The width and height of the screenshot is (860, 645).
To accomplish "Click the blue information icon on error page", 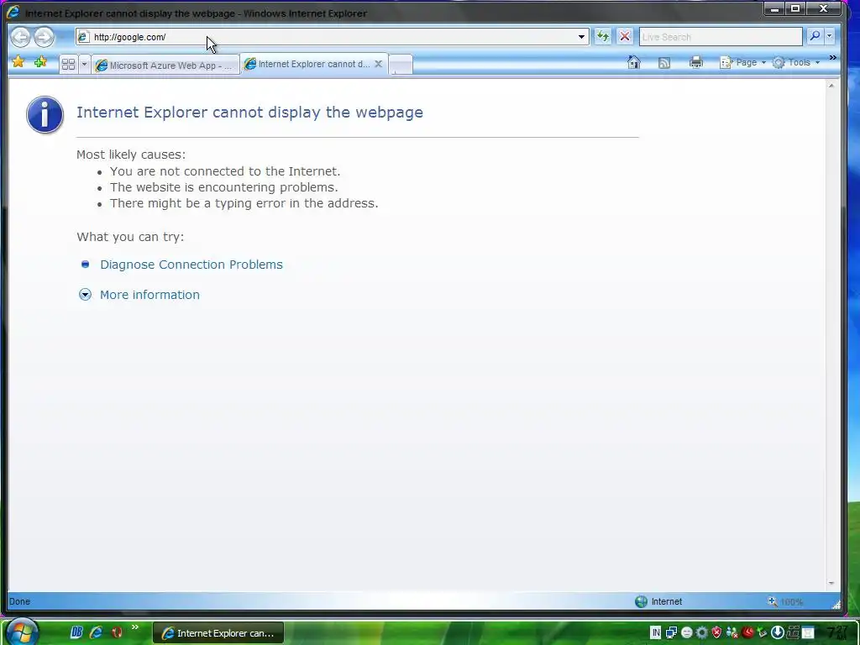I will [x=45, y=114].
